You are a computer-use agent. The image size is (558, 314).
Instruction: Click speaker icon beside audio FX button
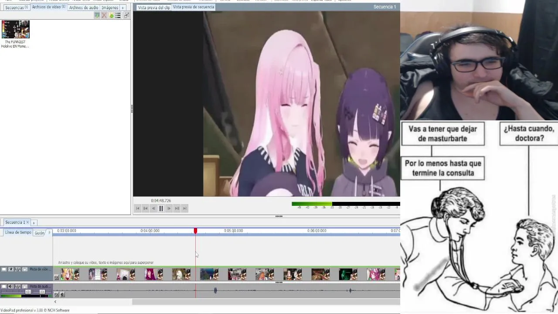(x=62, y=295)
